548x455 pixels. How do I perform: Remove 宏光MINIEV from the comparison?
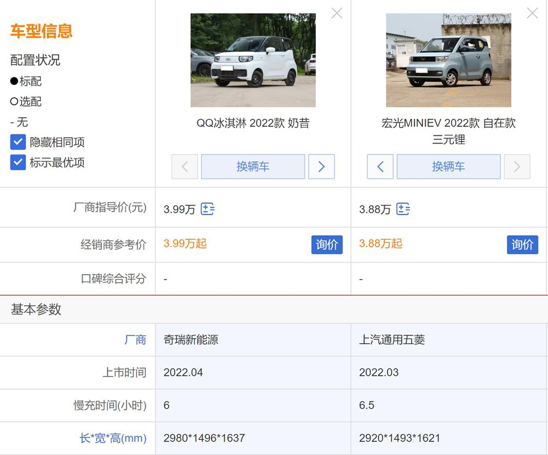[532, 13]
